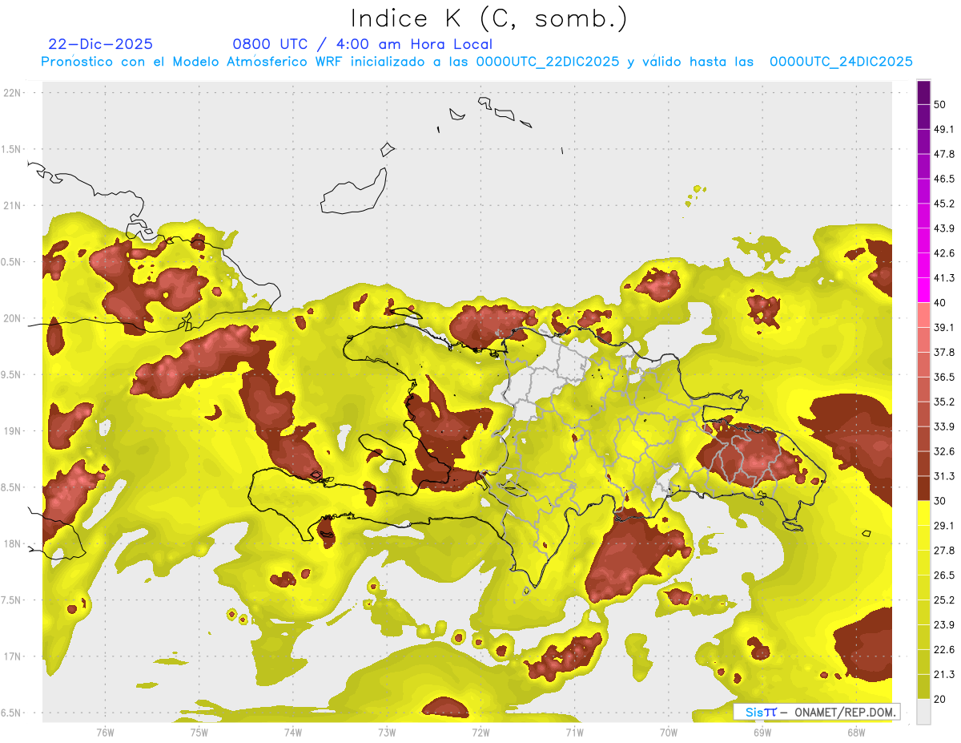Click the colorbar value "46.5"
The image size is (961, 743).
click(x=944, y=179)
